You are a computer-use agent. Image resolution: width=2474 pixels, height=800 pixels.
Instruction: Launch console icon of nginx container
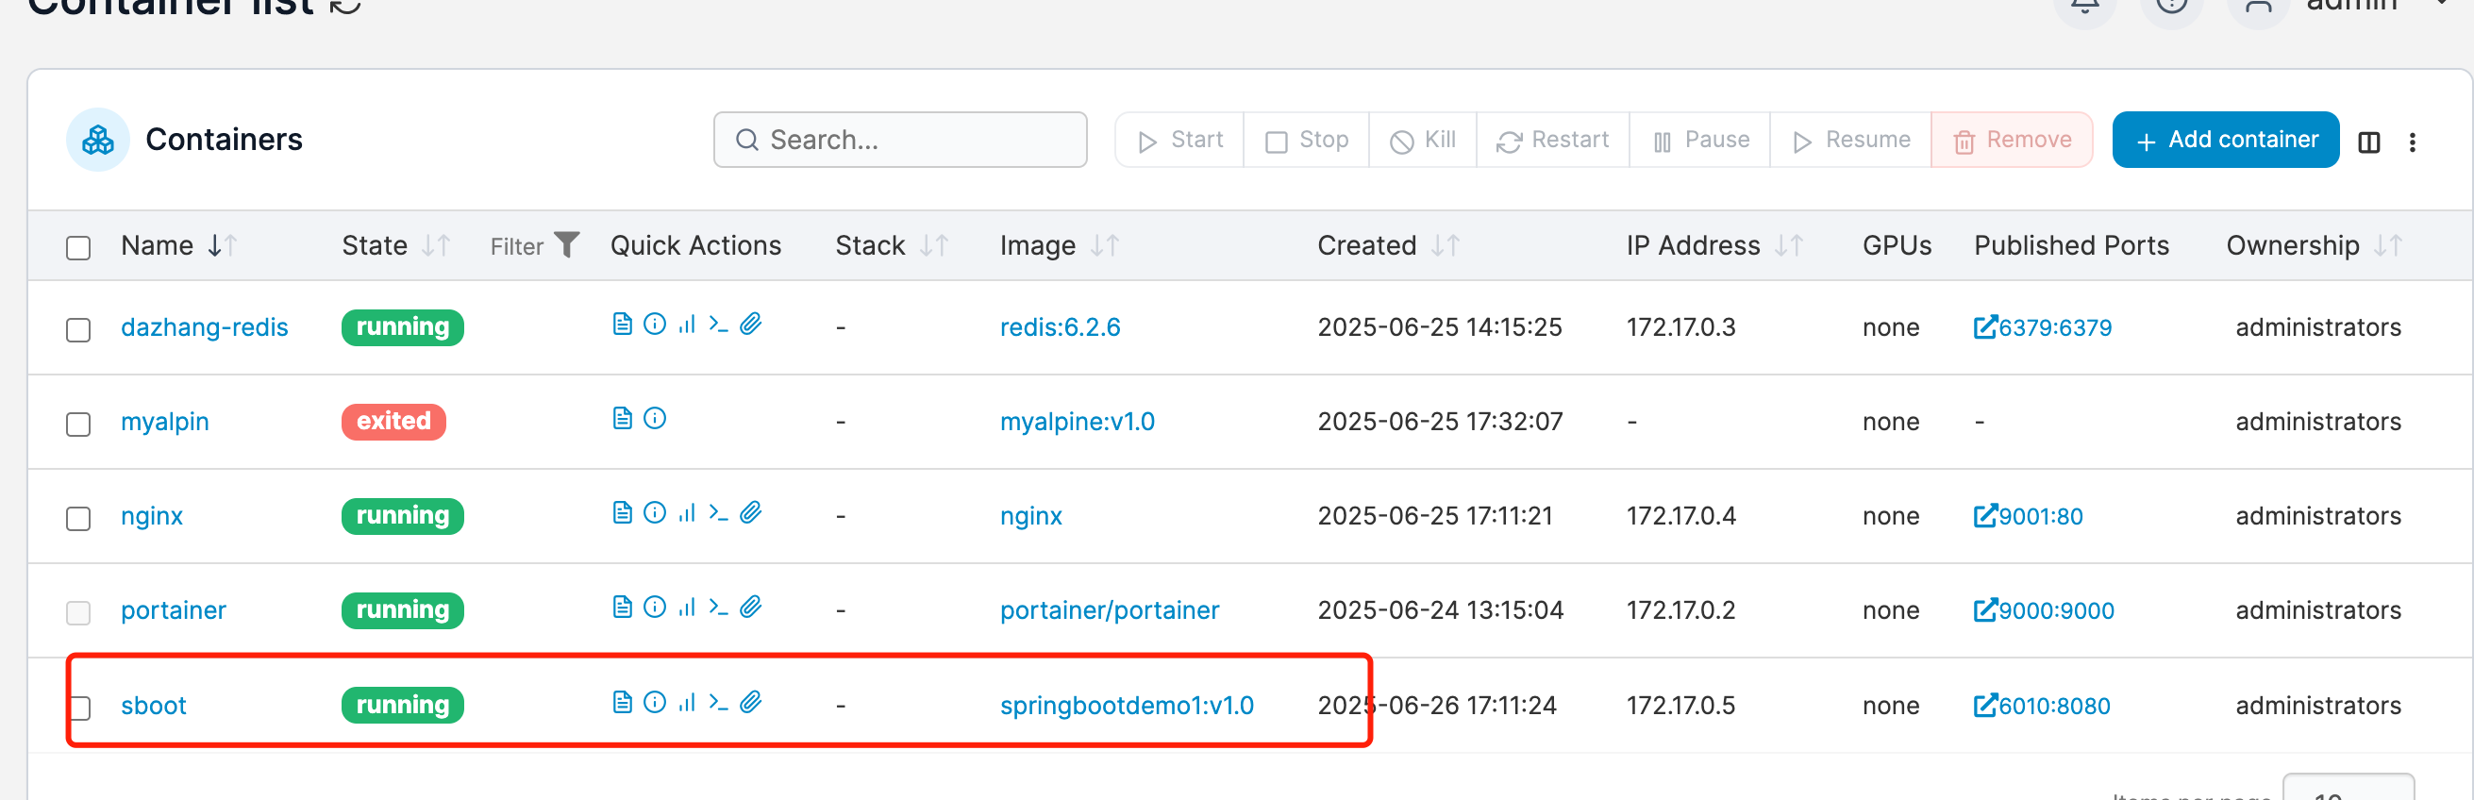[718, 513]
